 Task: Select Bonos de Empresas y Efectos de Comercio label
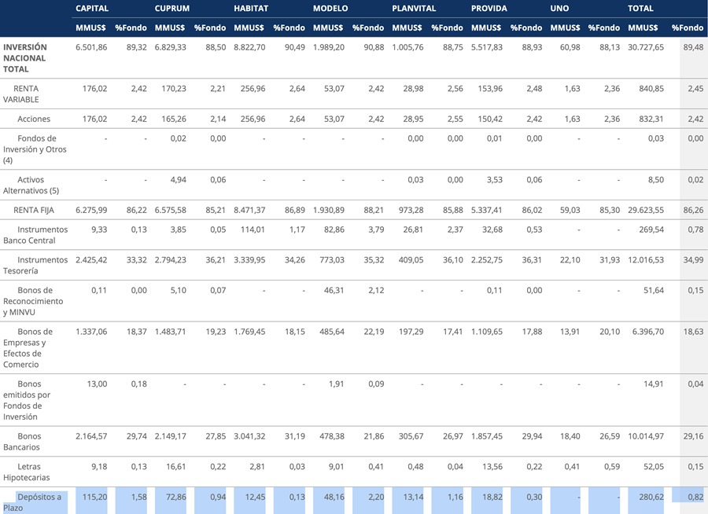coord(28,348)
